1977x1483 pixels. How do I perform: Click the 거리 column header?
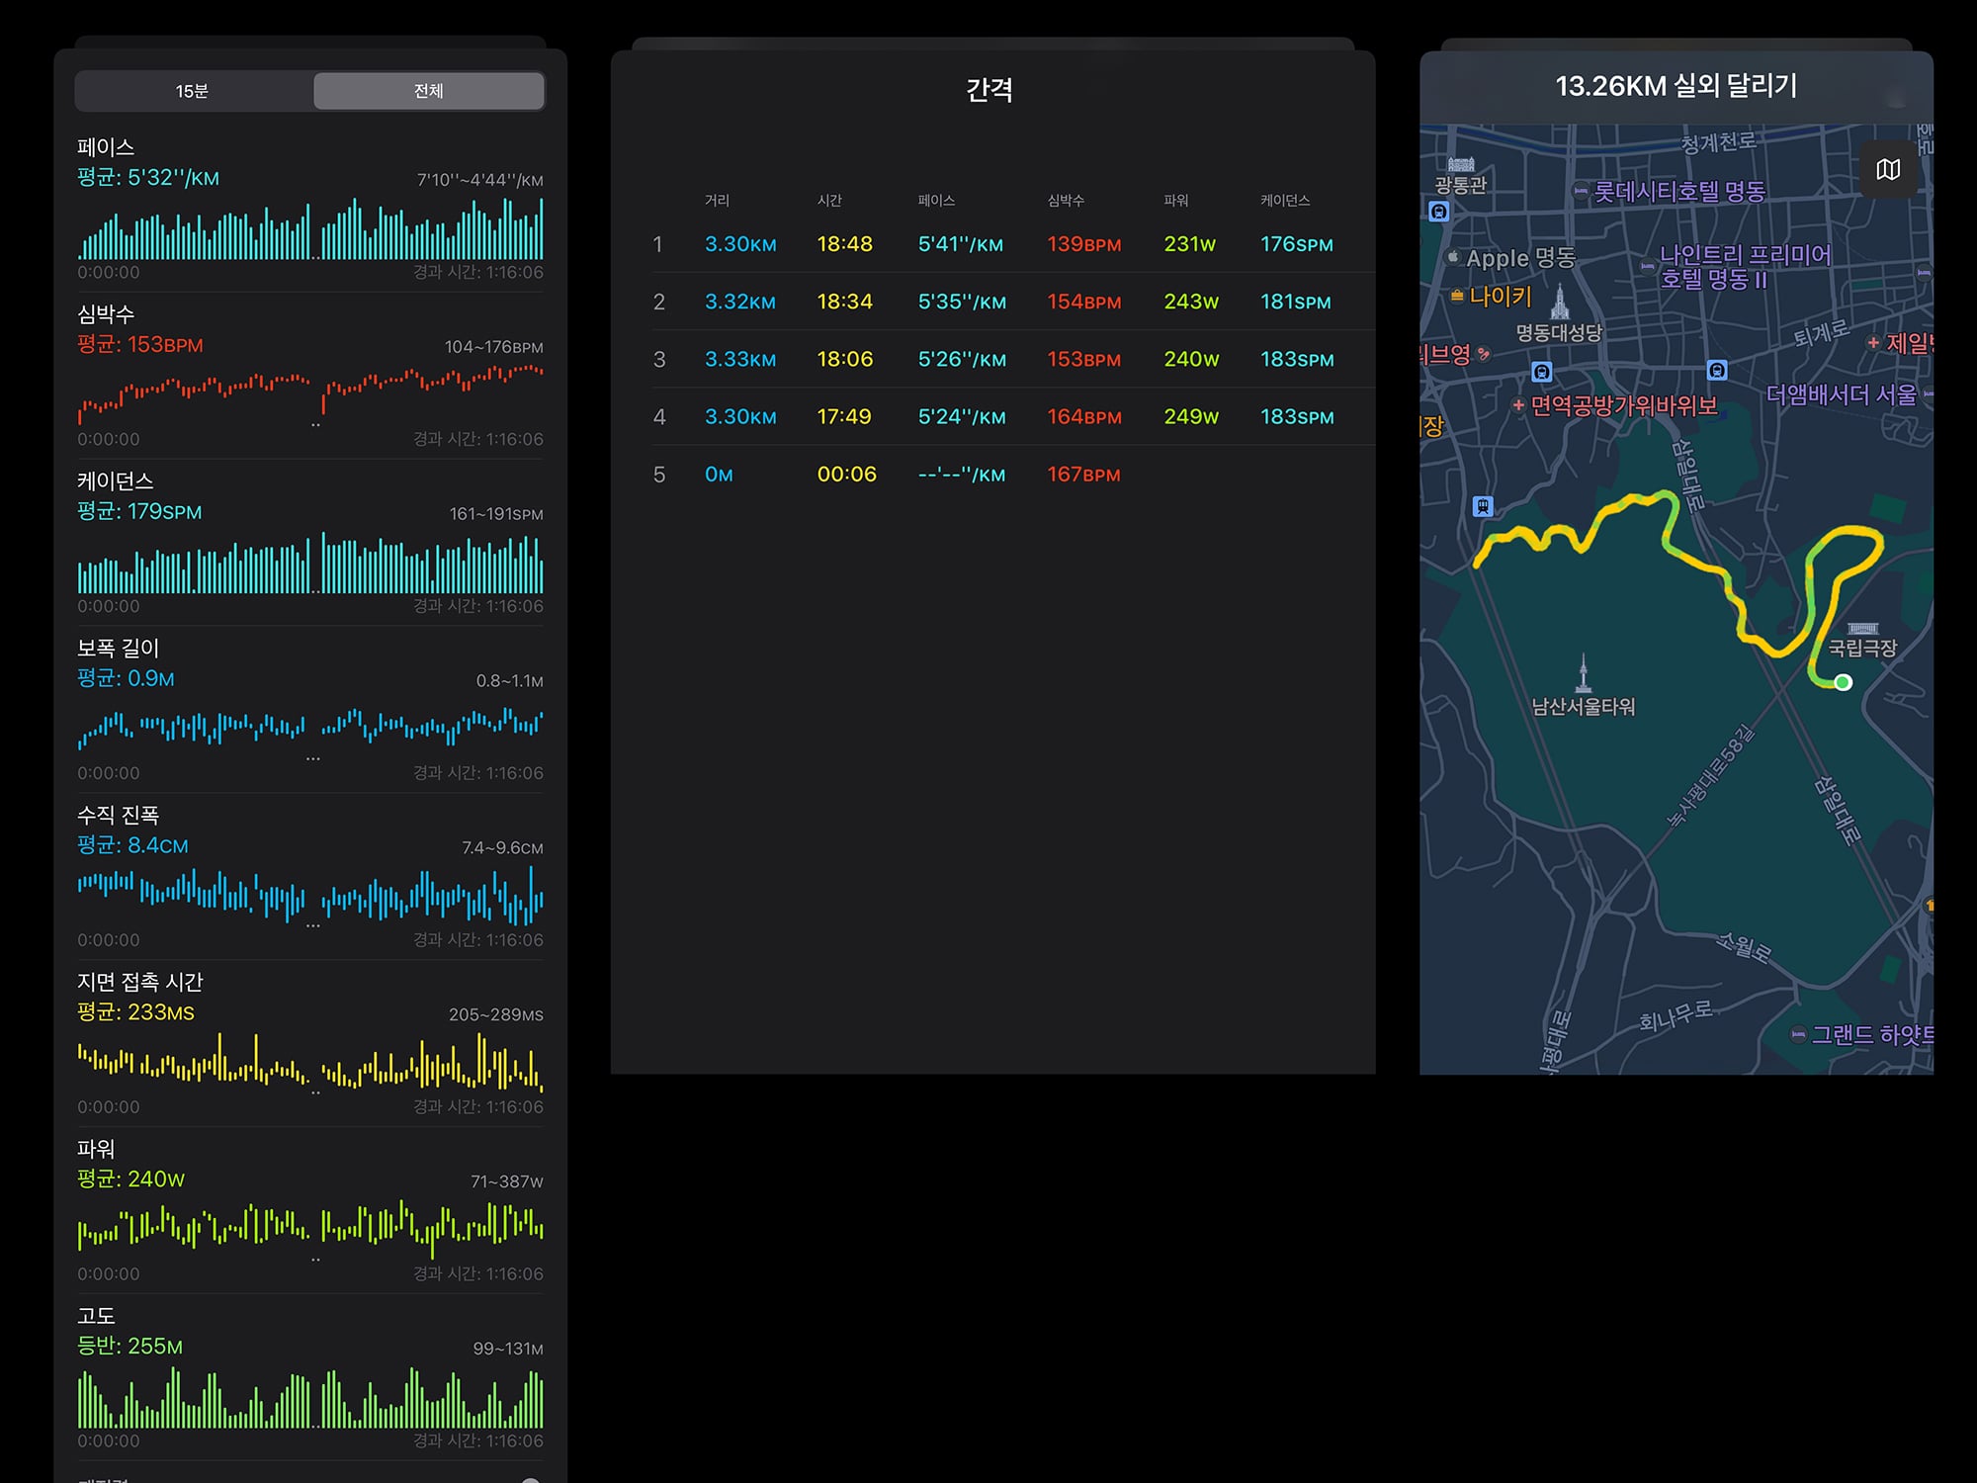point(717,201)
